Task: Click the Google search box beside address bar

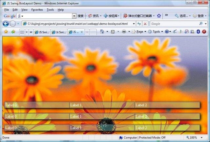Action: click(174, 24)
